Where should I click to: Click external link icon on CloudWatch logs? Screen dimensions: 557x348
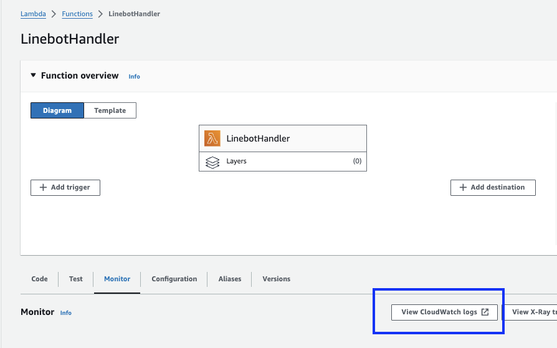[x=485, y=312]
